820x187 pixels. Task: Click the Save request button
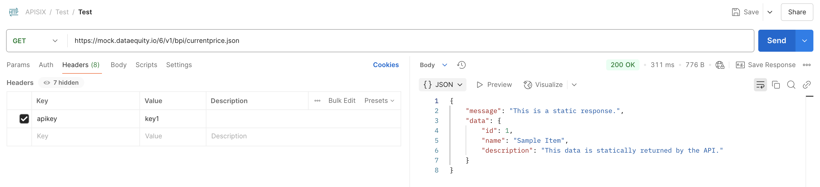tap(745, 12)
